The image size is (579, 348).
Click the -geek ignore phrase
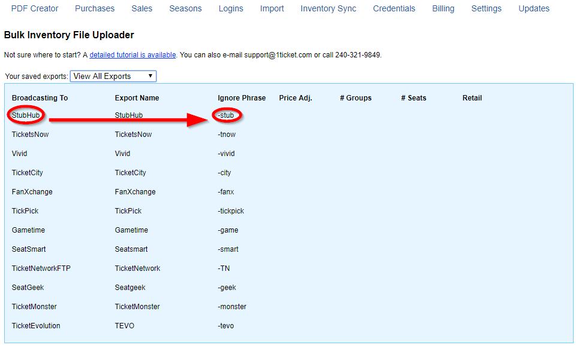click(x=227, y=288)
